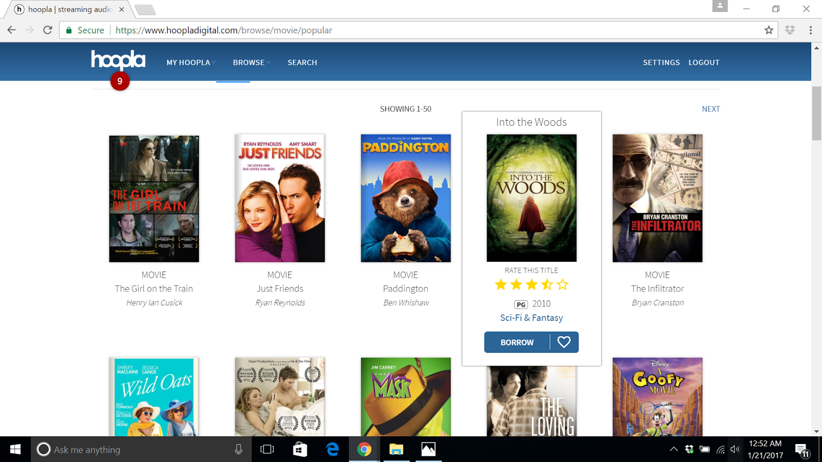
Task: Click the Chrome address bar URL
Action: (224, 30)
